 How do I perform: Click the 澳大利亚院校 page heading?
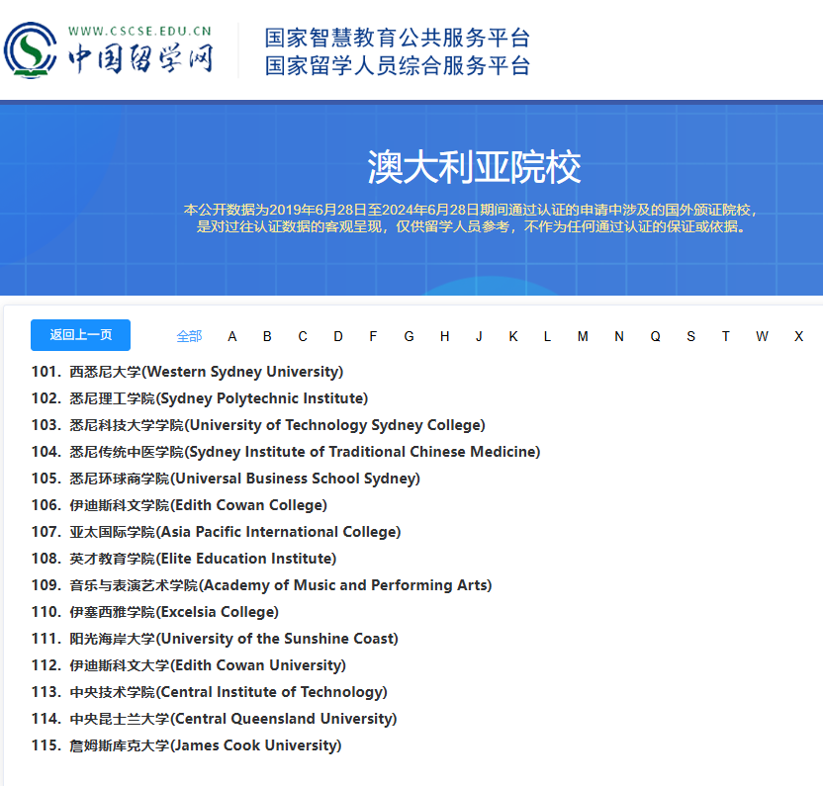(474, 167)
